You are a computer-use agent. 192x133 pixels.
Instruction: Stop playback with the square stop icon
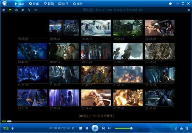80,128
